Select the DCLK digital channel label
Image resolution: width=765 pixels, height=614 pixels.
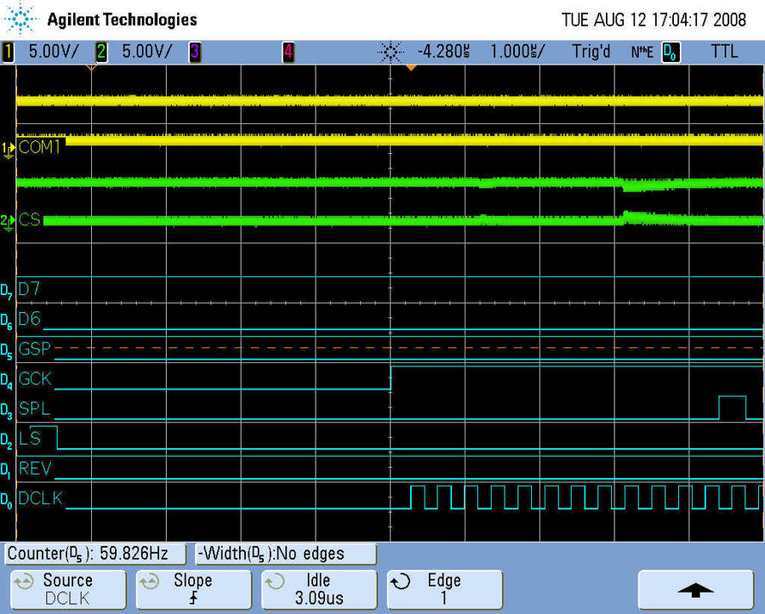[40, 498]
